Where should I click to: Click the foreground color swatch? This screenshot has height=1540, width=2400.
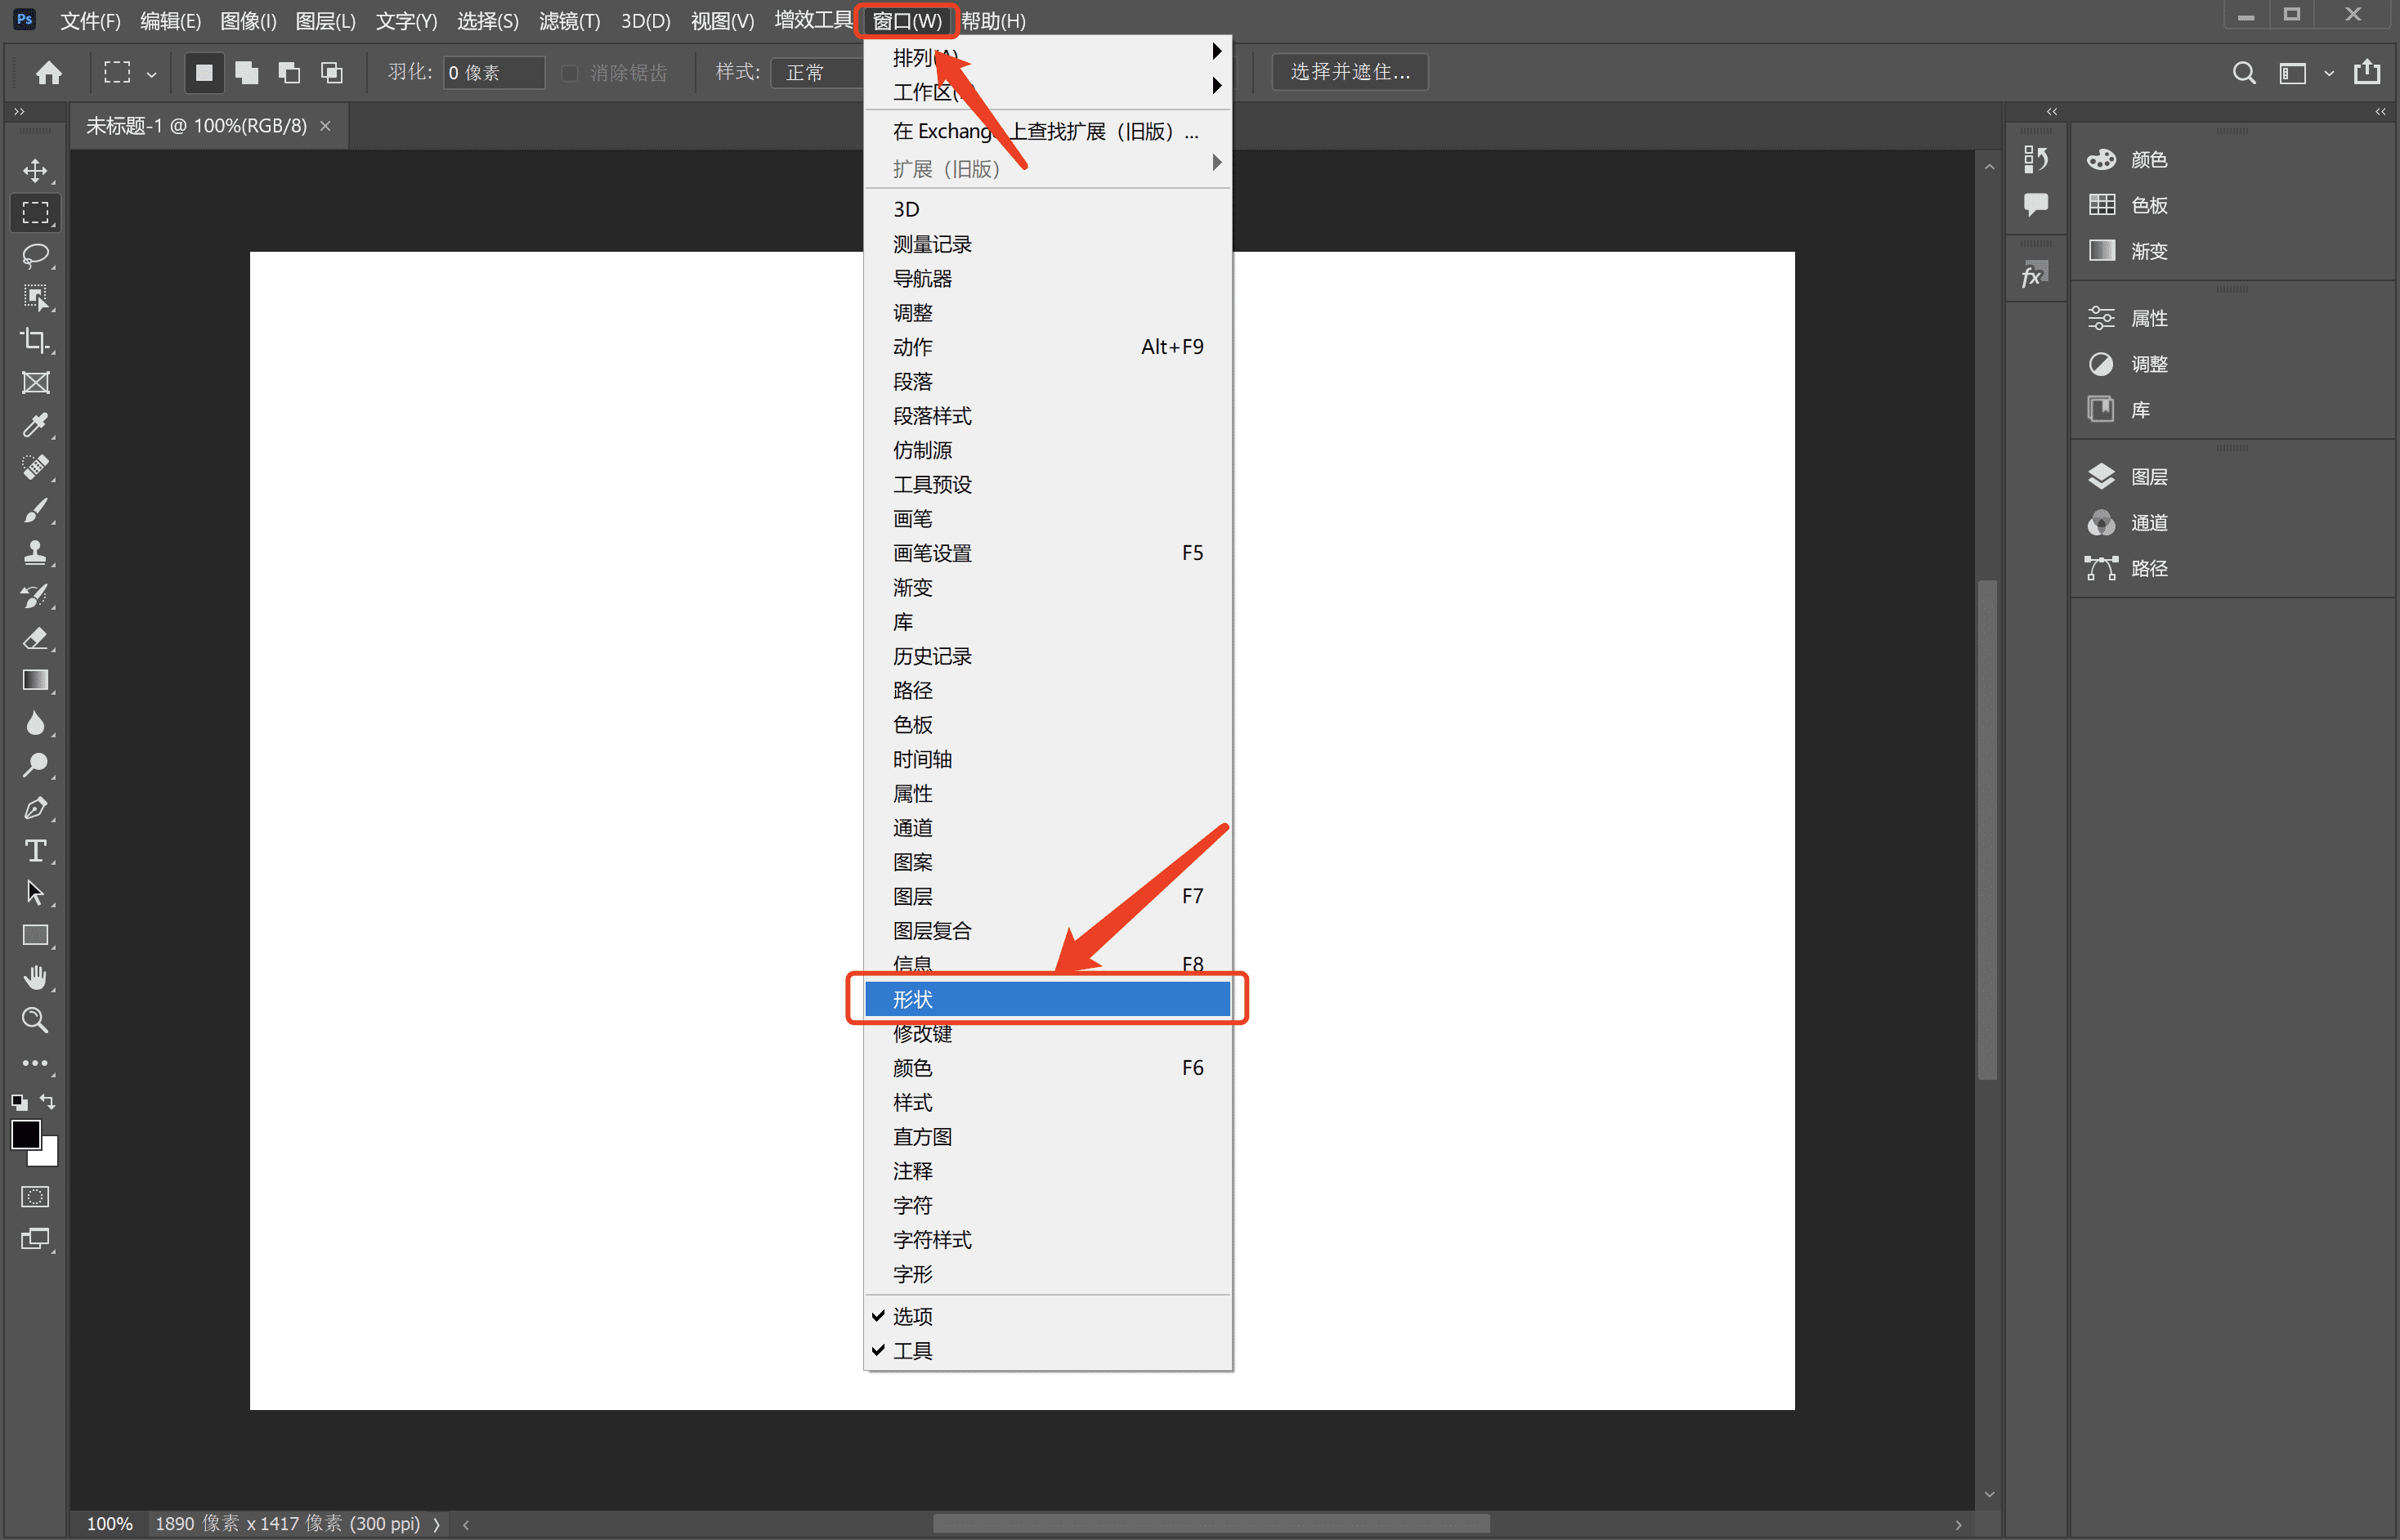[26, 1134]
